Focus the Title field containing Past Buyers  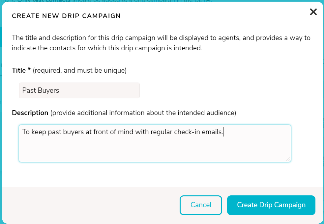point(79,90)
